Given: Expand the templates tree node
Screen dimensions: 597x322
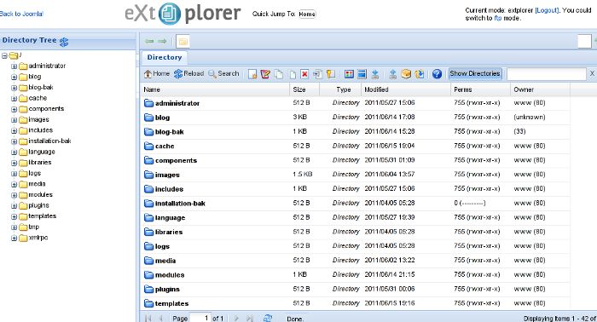Looking at the screenshot, I should (x=14, y=216).
